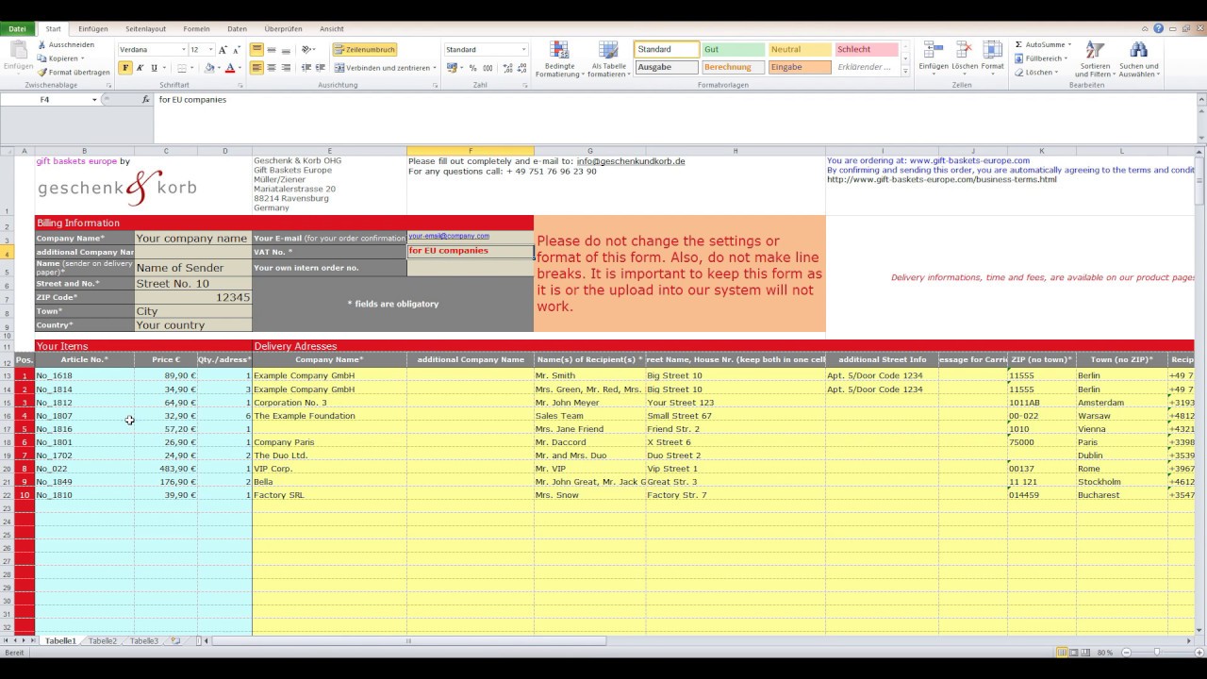The width and height of the screenshot is (1207, 679).
Task: Apply thousands separator 000 format
Action: pos(488,68)
